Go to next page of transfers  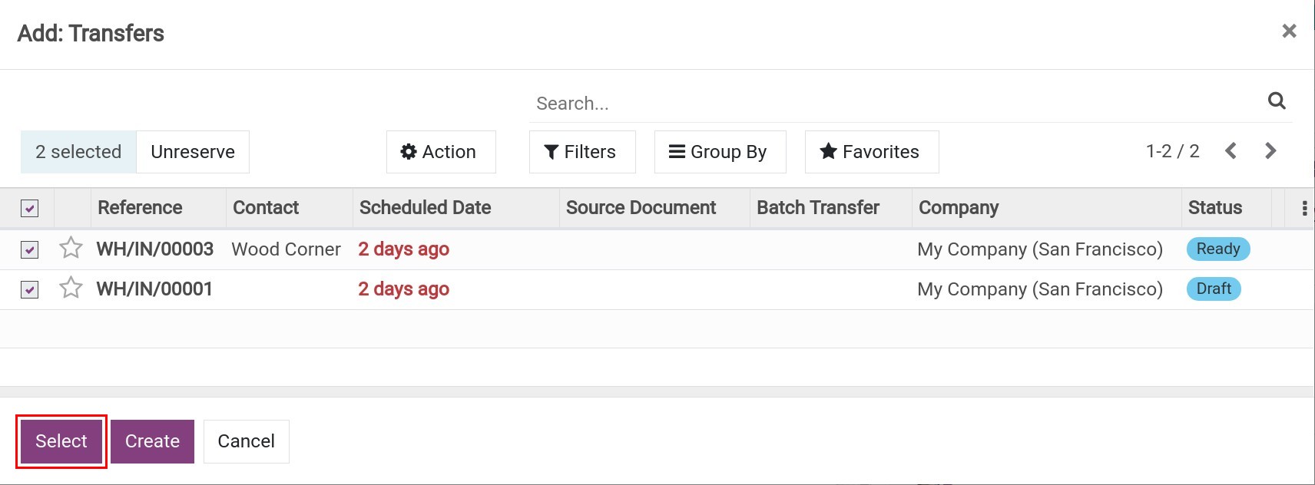(x=1270, y=151)
